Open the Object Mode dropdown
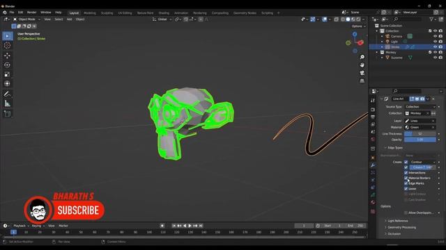Screen dimensions: 446x250 pyautogui.click(x=26, y=19)
